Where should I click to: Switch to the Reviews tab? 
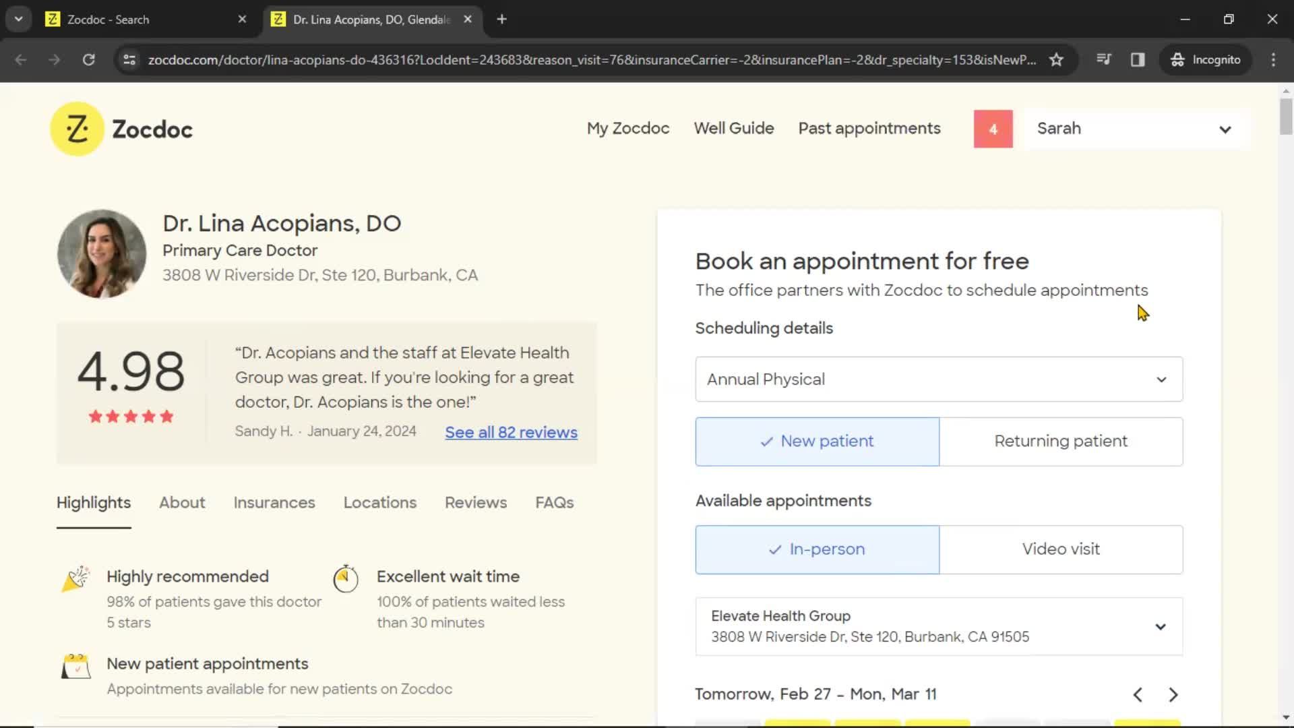[475, 502]
